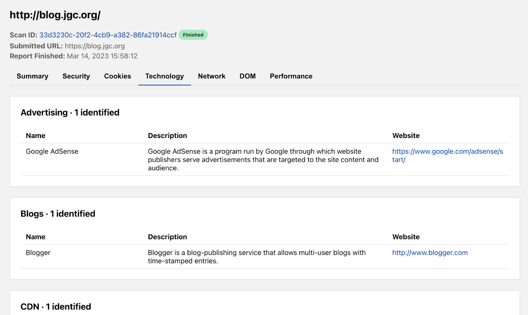Open the Cookies tab
Image resolution: width=528 pixels, height=315 pixels.
point(117,76)
